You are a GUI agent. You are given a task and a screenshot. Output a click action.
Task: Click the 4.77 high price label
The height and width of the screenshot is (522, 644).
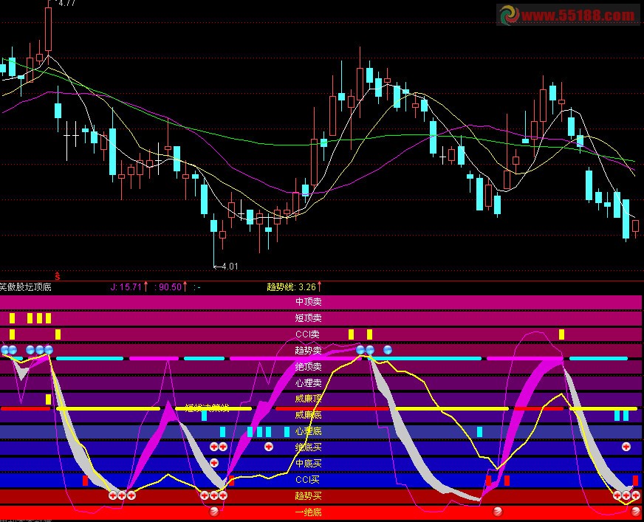coord(66,4)
